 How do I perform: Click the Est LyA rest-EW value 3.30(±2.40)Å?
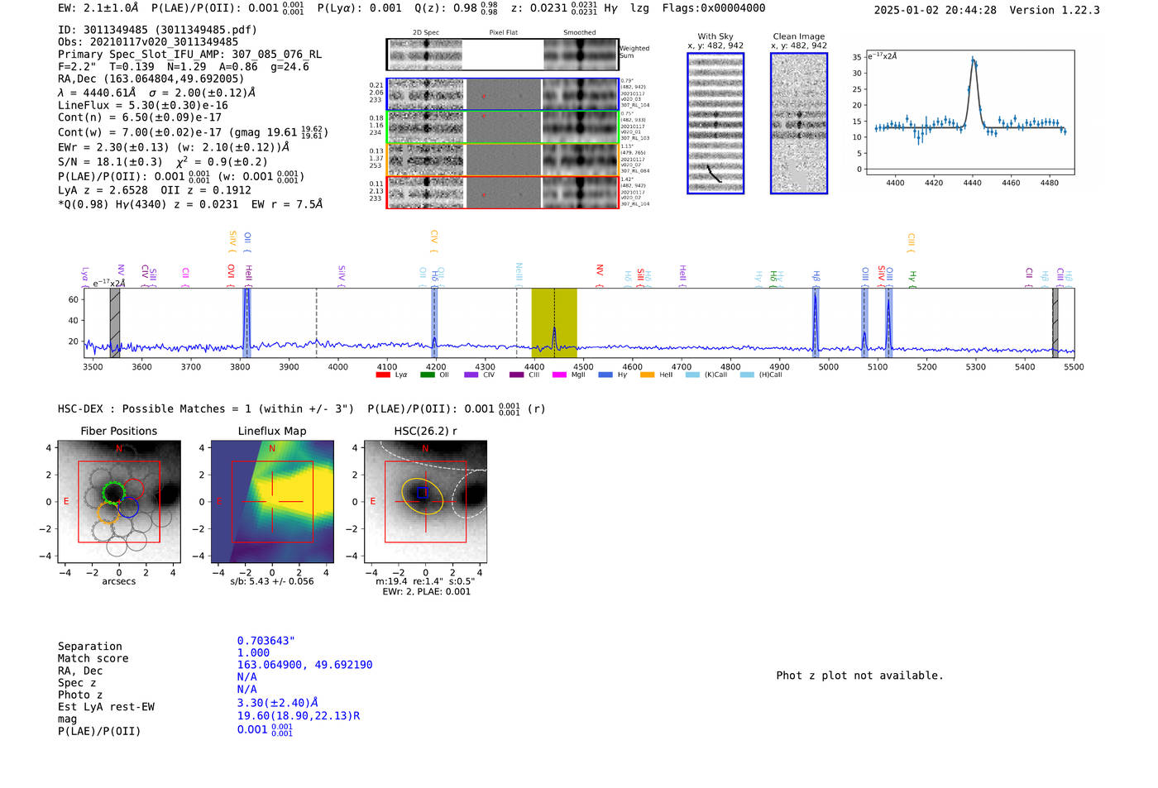278,703
